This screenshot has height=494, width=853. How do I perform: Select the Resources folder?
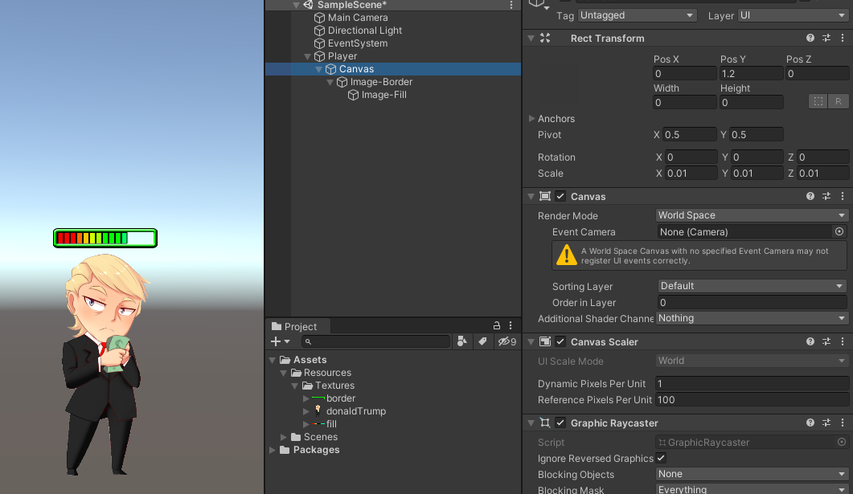327,372
